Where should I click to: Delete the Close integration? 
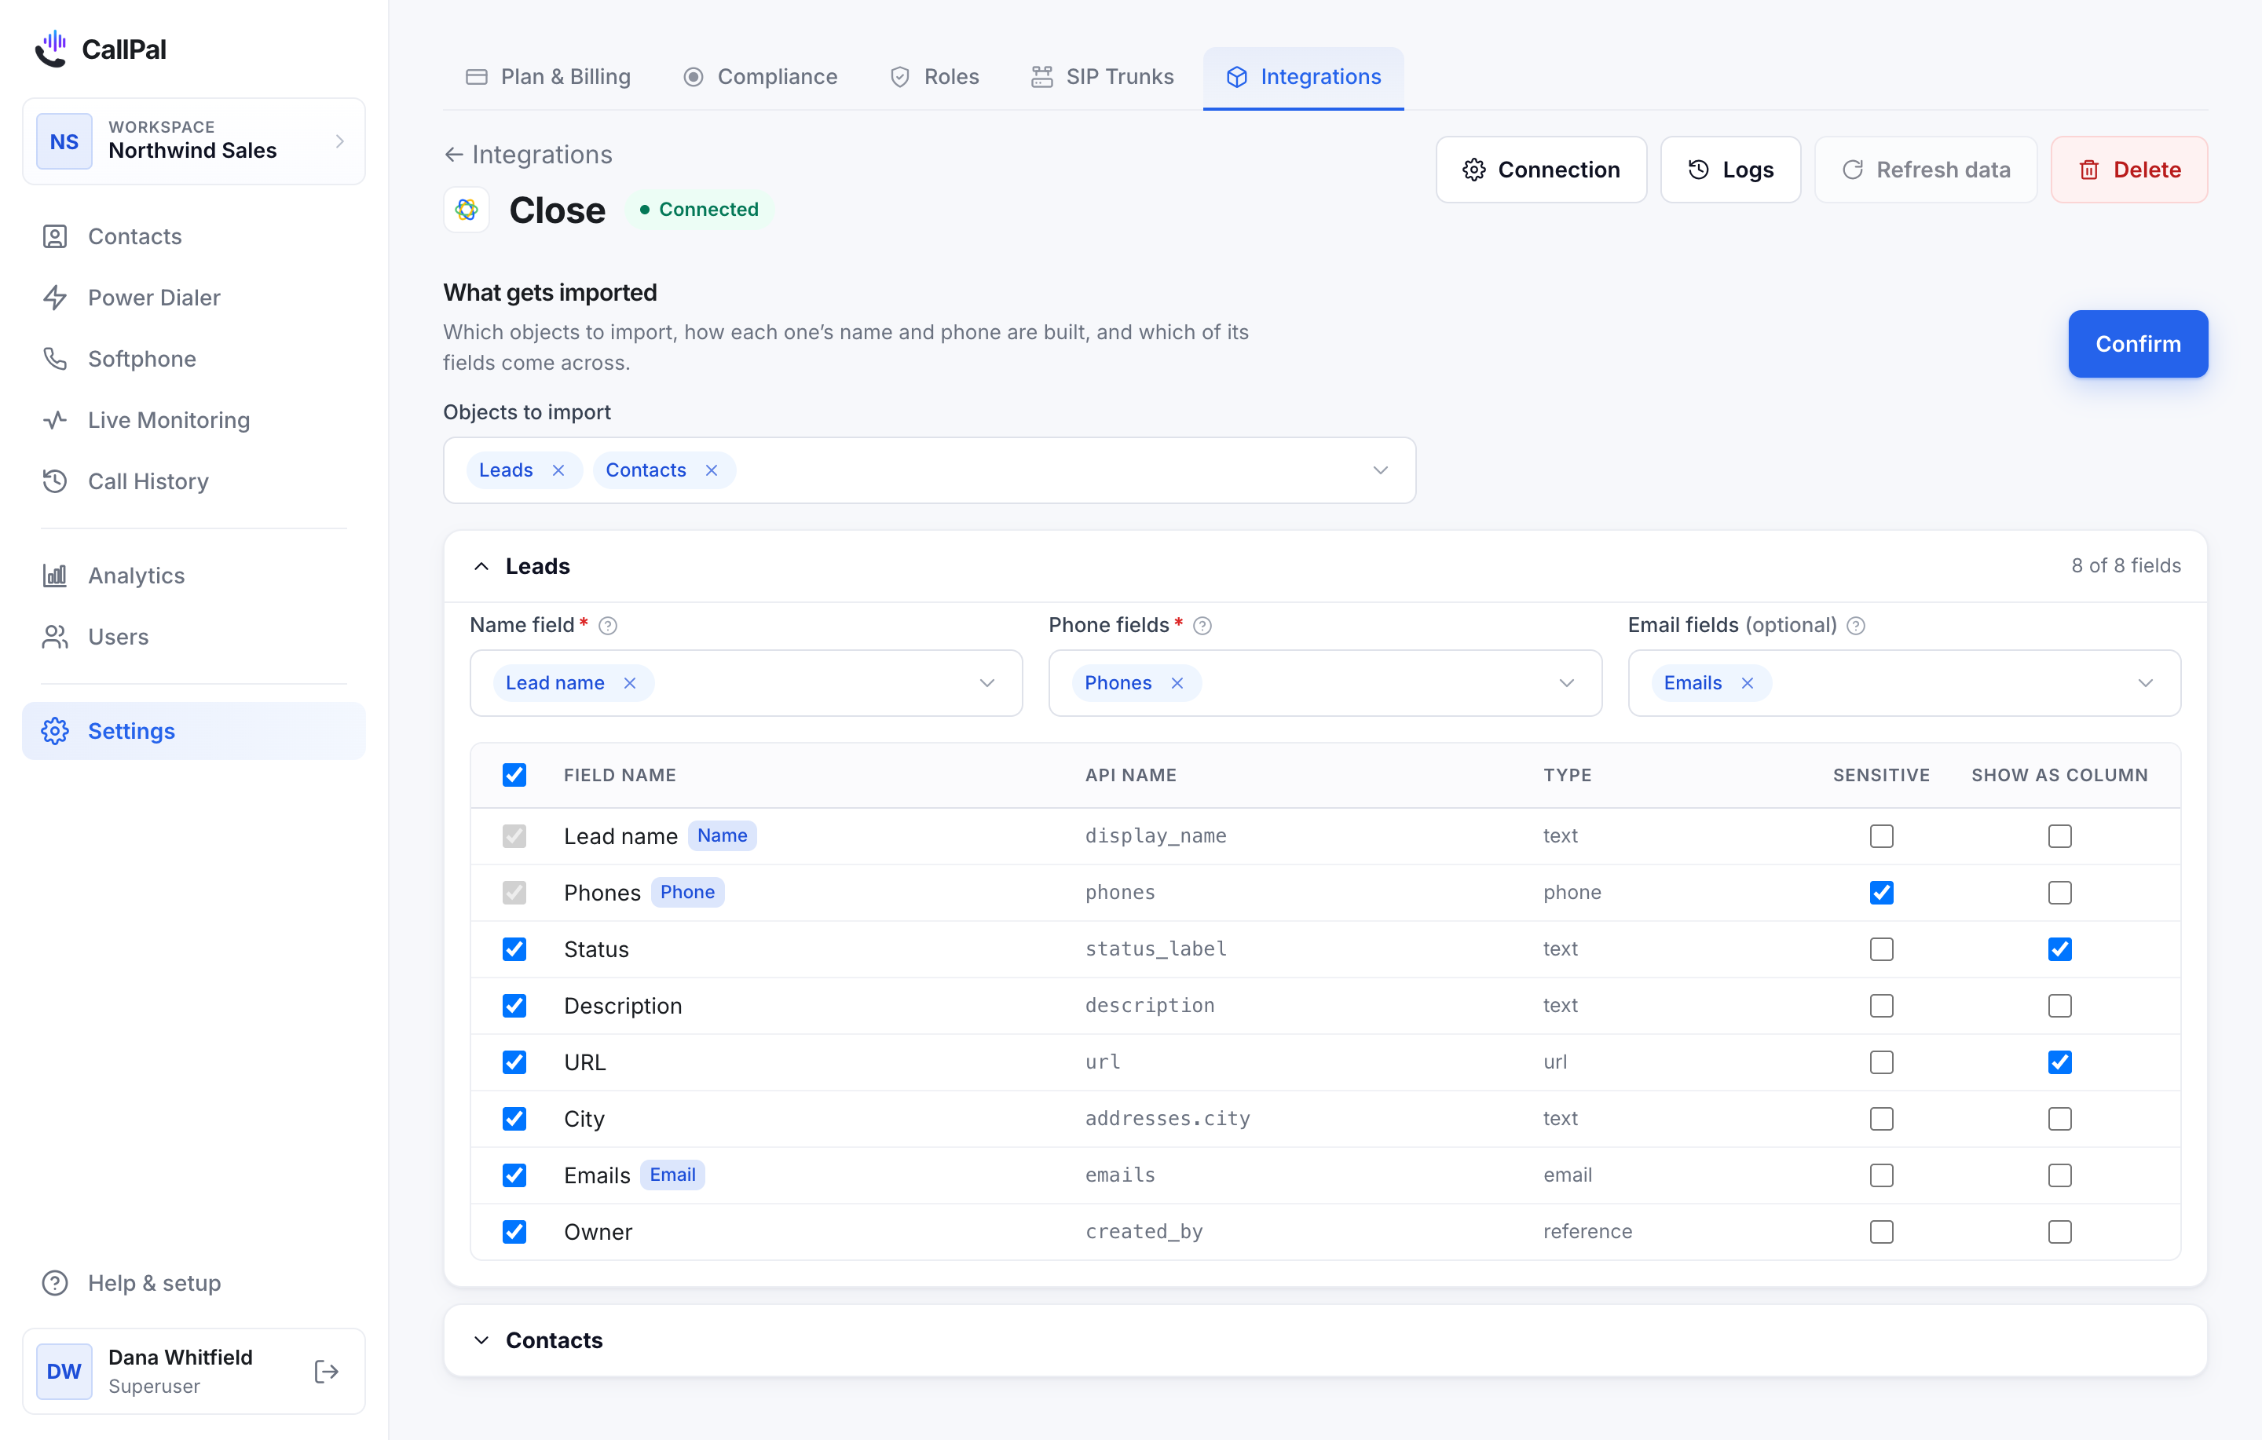2128,170
